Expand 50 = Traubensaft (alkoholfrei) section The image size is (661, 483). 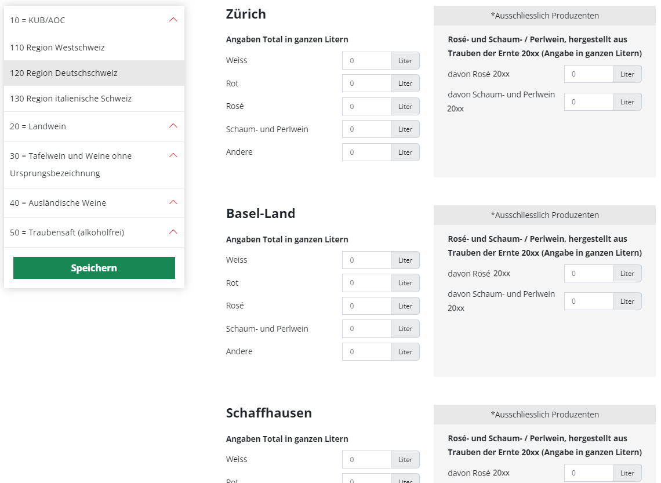tap(173, 232)
